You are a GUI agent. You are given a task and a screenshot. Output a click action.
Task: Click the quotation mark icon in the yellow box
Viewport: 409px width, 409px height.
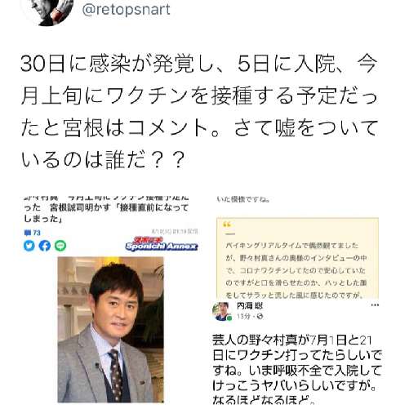coord(227,225)
